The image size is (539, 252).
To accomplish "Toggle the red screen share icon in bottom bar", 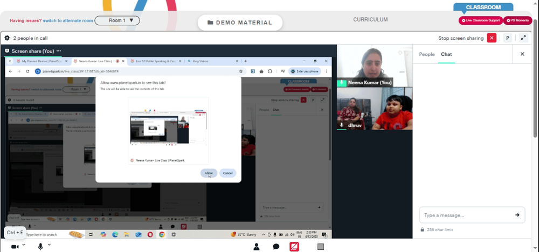I will (294, 247).
